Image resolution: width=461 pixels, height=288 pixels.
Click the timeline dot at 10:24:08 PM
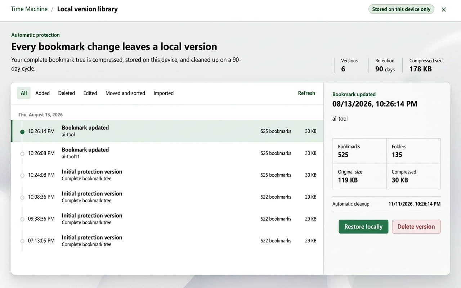coord(22,176)
